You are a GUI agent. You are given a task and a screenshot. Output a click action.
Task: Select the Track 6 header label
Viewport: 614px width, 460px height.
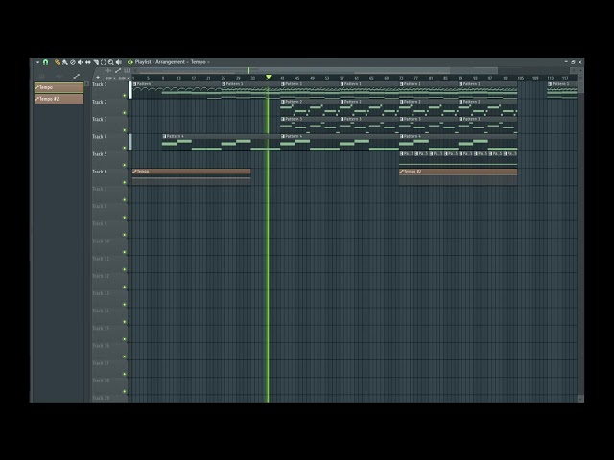click(100, 172)
